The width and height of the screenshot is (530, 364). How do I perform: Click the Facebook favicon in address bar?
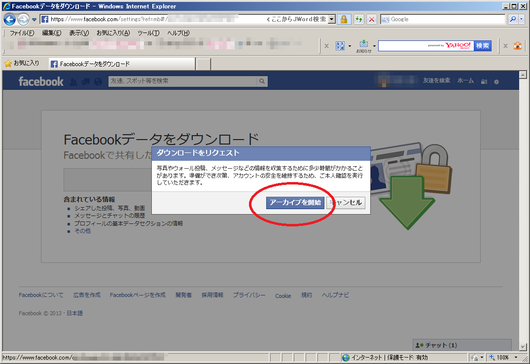(44, 19)
